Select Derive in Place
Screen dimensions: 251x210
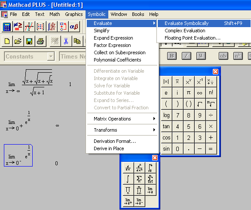click(x=122, y=148)
